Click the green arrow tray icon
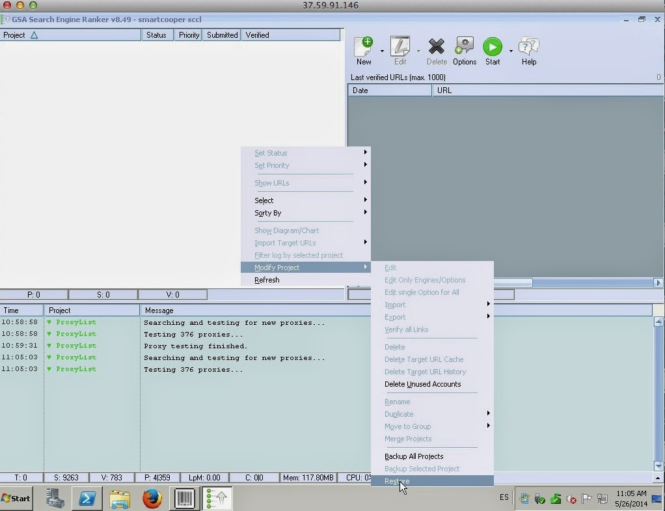665x511 pixels. coord(555,499)
